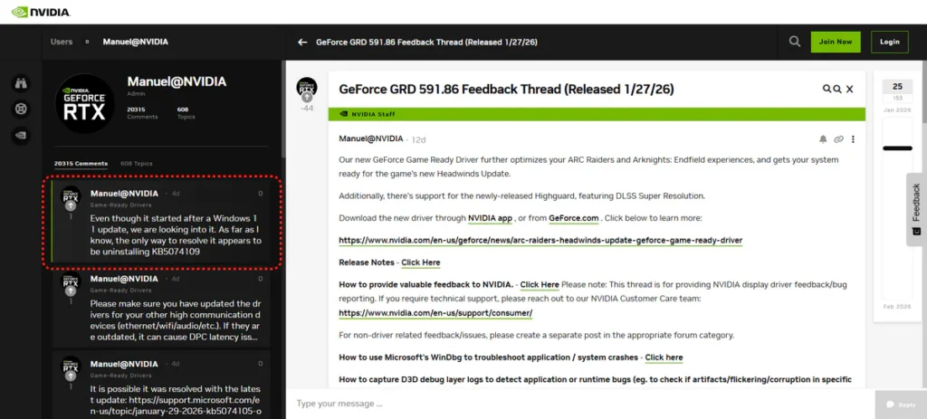Open the three-dot post options menu
The width and height of the screenshot is (927, 419).
click(x=853, y=139)
